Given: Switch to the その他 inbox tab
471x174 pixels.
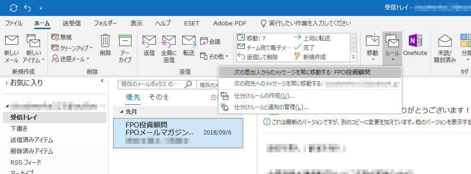Looking at the screenshot, I should (x=158, y=97).
